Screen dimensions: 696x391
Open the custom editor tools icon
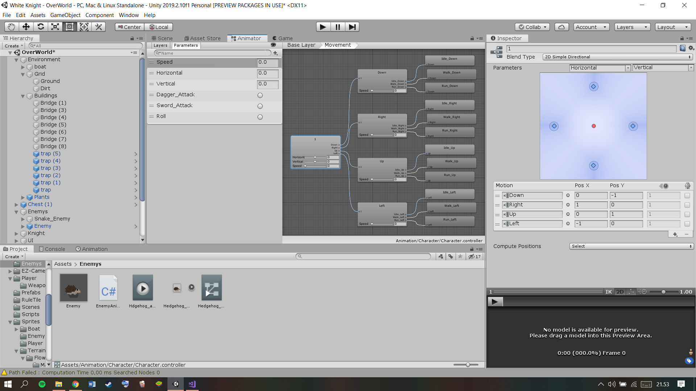click(x=99, y=27)
